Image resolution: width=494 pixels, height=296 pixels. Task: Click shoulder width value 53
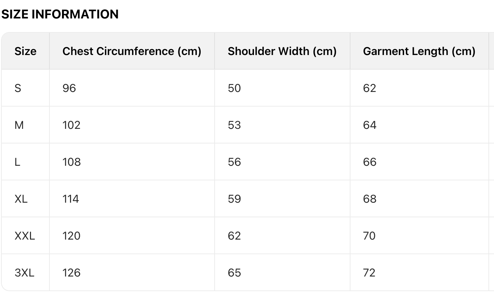[x=234, y=125]
